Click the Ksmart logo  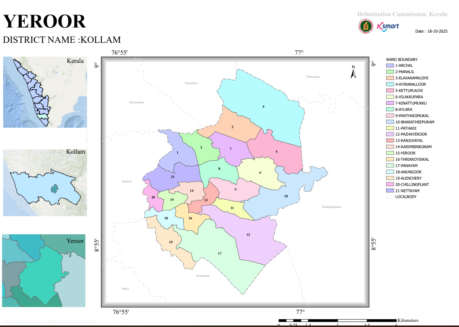pyautogui.click(x=388, y=27)
